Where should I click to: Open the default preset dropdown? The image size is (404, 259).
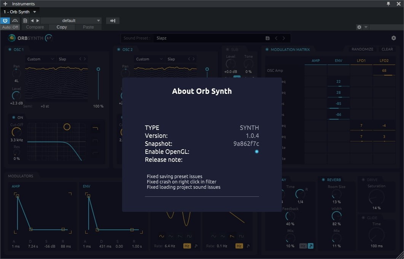pyautogui.click(x=71, y=21)
